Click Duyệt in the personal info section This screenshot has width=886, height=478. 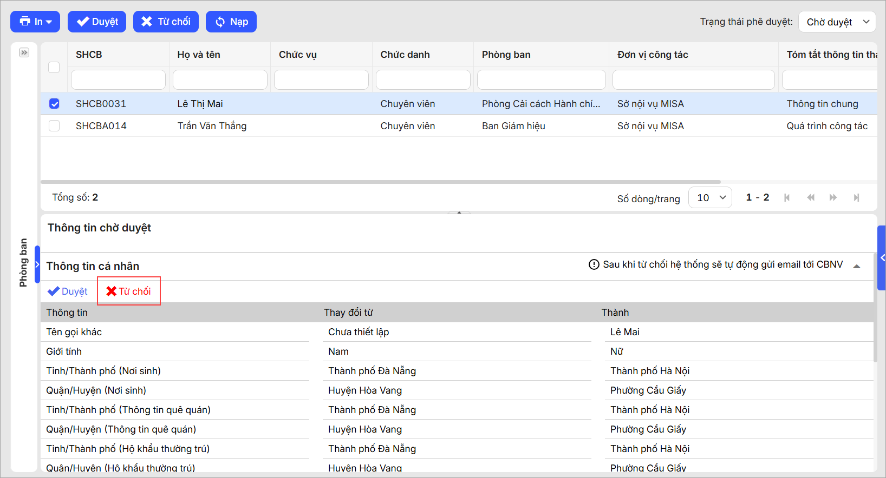(68, 291)
